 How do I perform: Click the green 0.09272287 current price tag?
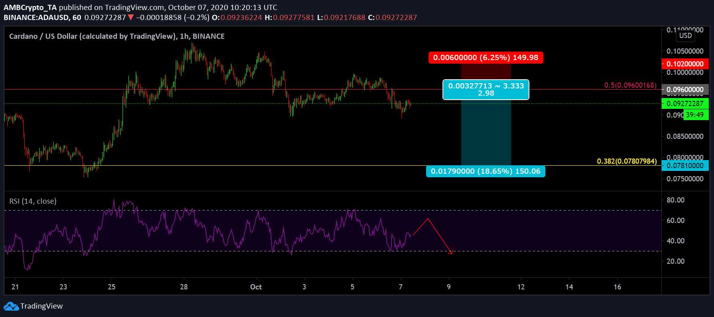685,104
